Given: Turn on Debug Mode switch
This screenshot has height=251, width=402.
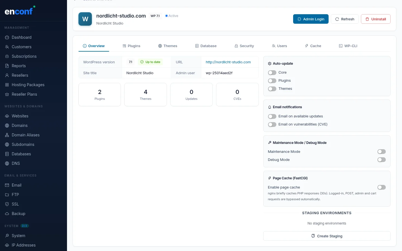Looking at the screenshot, I should (x=382, y=160).
